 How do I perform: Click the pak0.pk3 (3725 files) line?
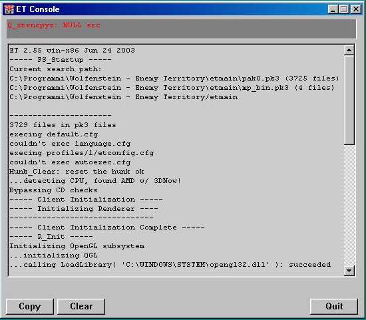[x=174, y=79]
